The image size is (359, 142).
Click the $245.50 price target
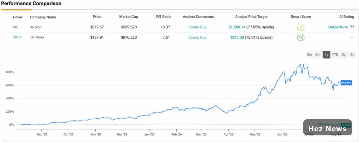(x=237, y=37)
